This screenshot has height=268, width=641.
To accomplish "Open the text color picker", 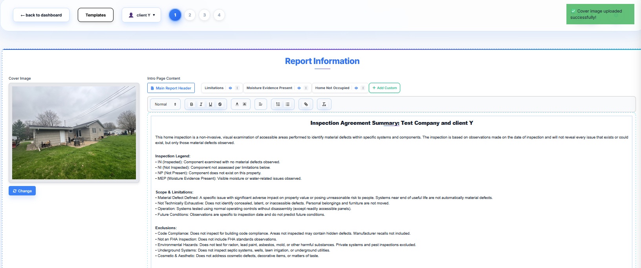I will 237,104.
